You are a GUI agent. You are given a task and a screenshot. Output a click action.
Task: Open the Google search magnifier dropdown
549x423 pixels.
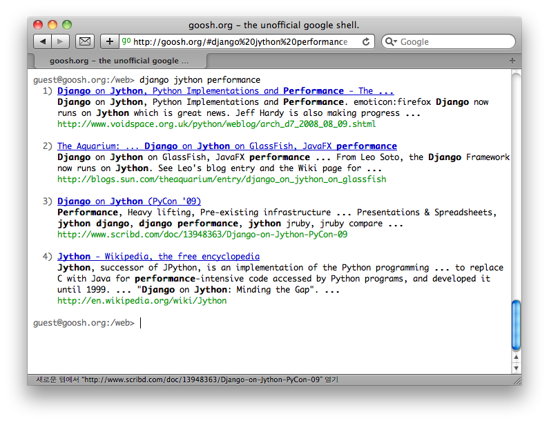pos(391,41)
